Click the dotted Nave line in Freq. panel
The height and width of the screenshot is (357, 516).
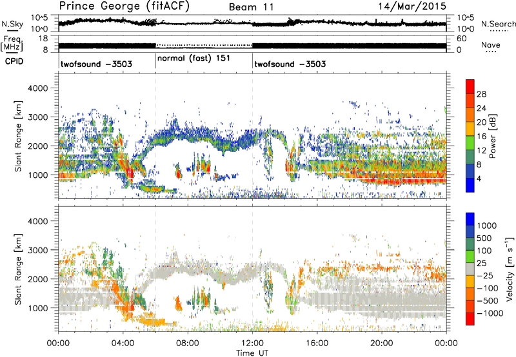pos(204,44)
